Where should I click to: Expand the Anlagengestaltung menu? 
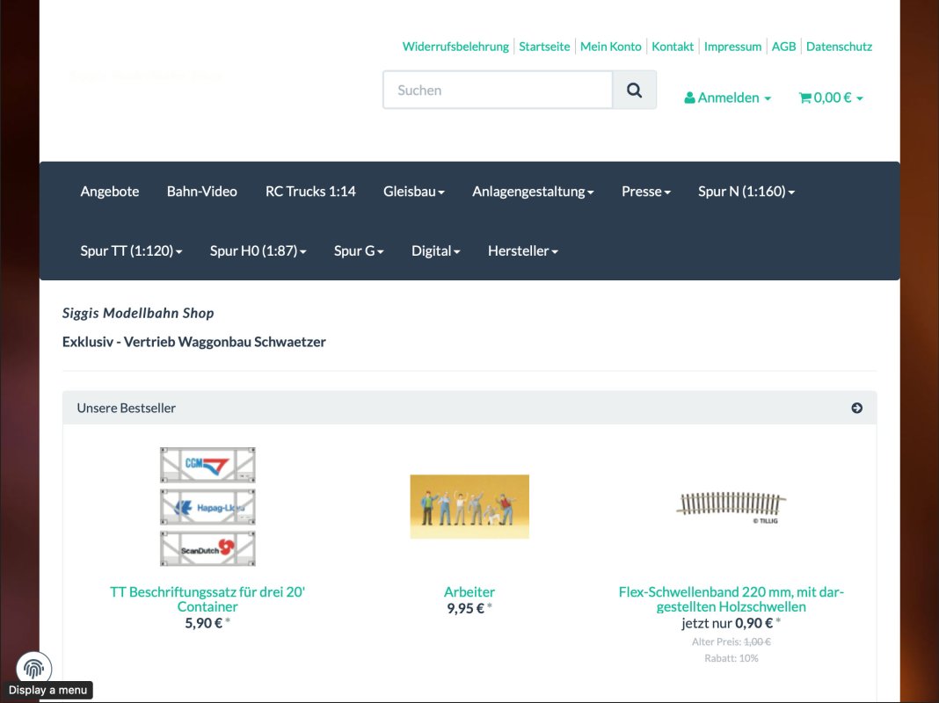pos(533,192)
